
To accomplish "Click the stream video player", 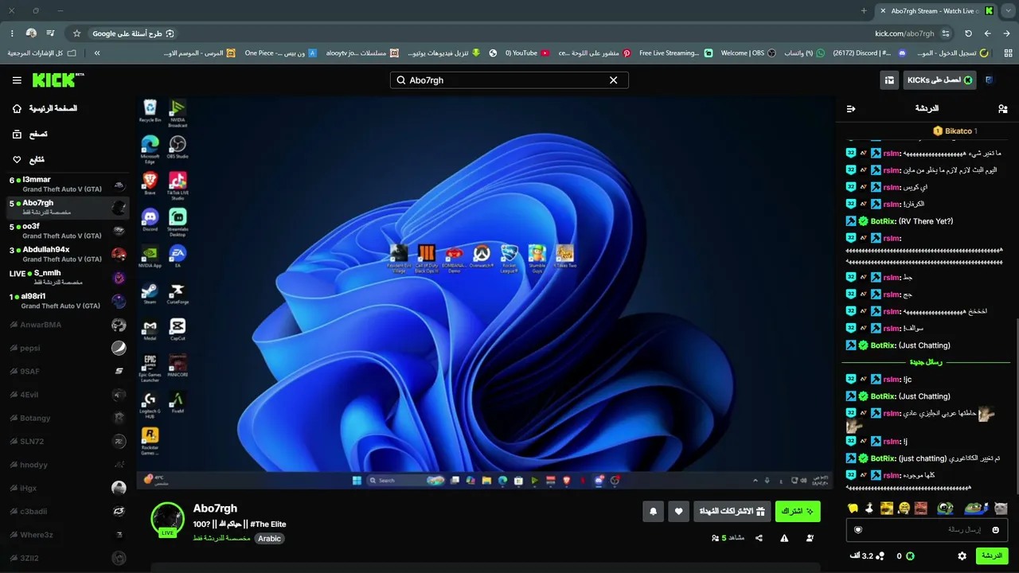I will pos(485,293).
